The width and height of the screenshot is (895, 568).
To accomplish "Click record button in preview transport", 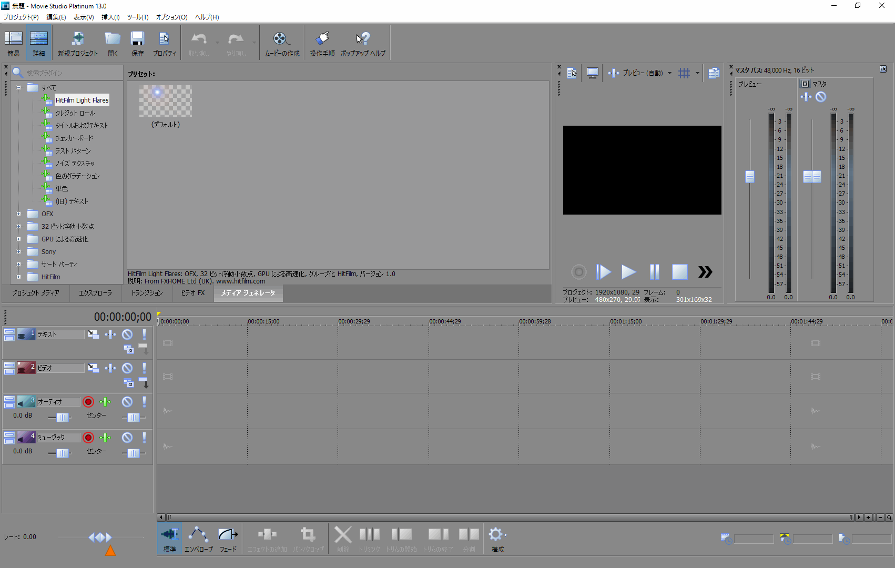I will pos(578,272).
